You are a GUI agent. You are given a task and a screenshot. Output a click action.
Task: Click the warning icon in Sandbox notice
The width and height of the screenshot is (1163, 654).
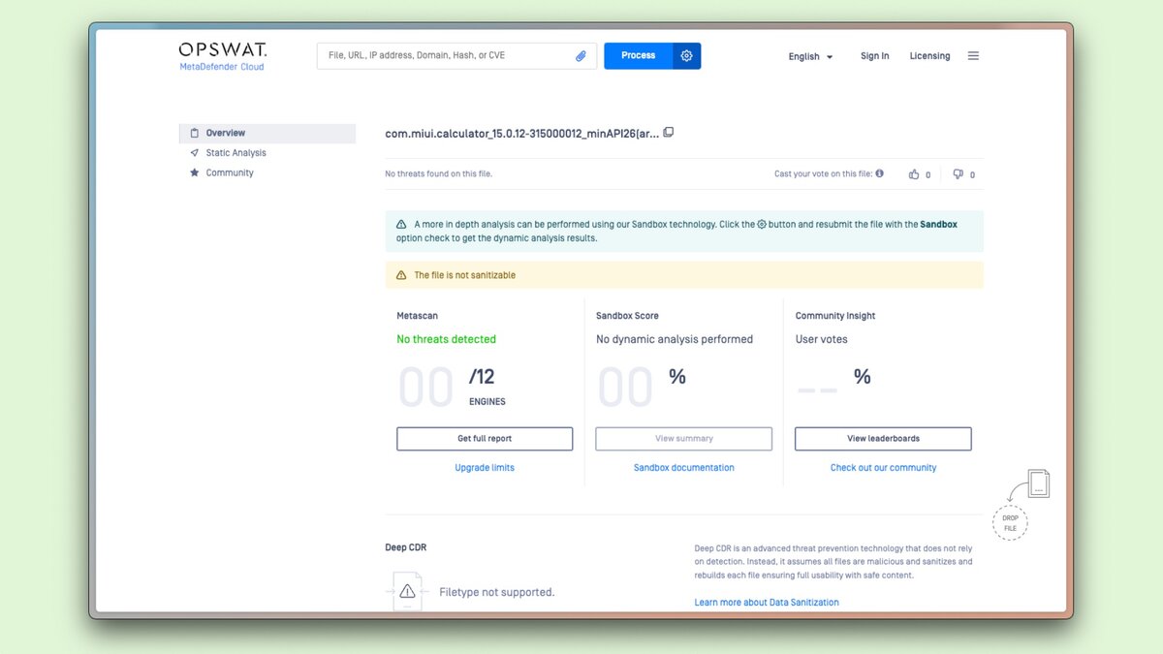coord(401,225)
